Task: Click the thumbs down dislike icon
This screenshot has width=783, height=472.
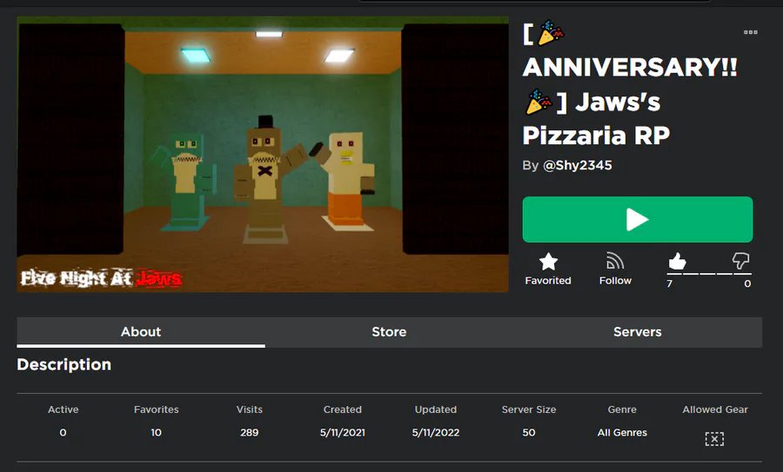Action: point(740,261)
